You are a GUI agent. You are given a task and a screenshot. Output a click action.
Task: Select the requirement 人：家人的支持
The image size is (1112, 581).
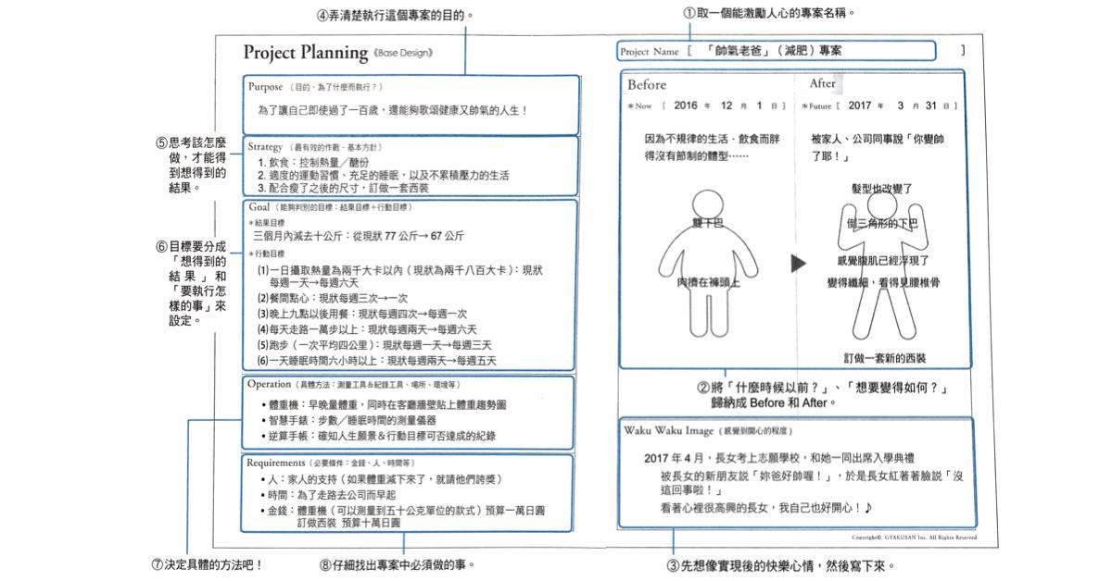385,479
